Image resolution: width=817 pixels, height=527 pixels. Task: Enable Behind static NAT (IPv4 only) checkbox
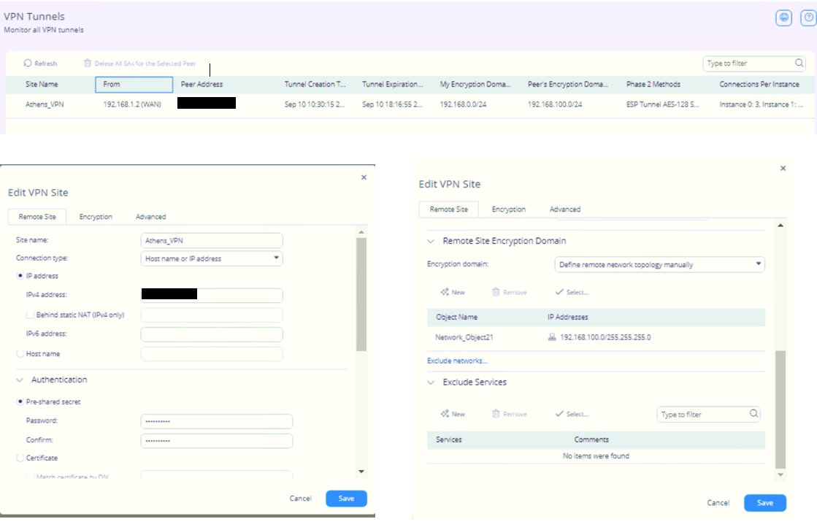30,315
